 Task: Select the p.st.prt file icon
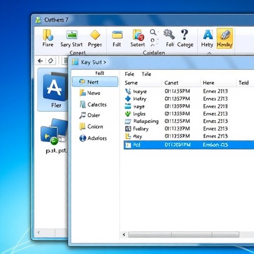(54, 132)
